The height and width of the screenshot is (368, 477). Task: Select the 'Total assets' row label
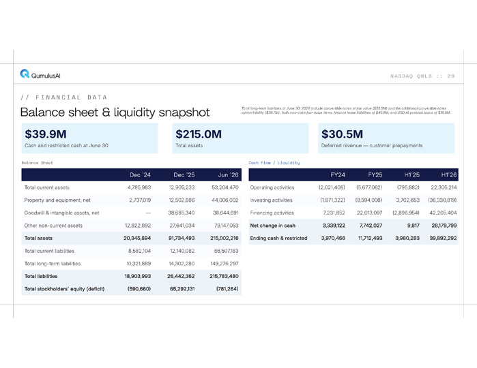[38, 239]
